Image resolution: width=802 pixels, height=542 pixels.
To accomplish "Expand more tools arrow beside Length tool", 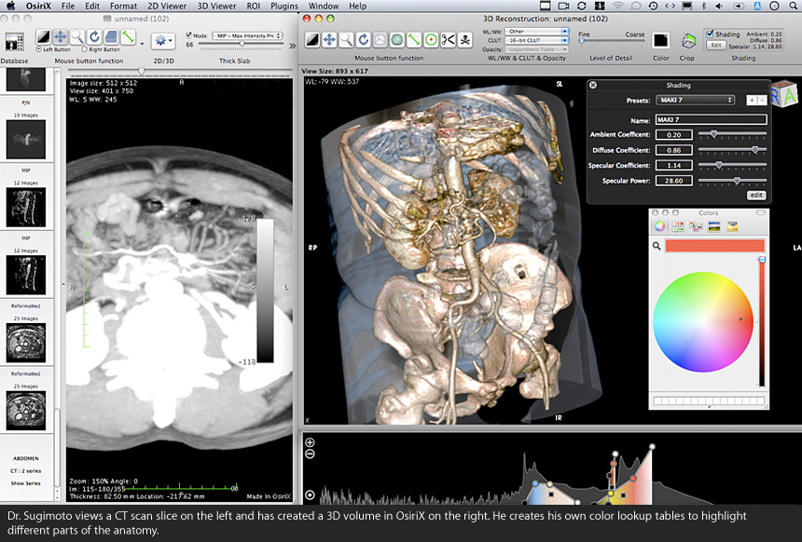I will tap(142, 44).
